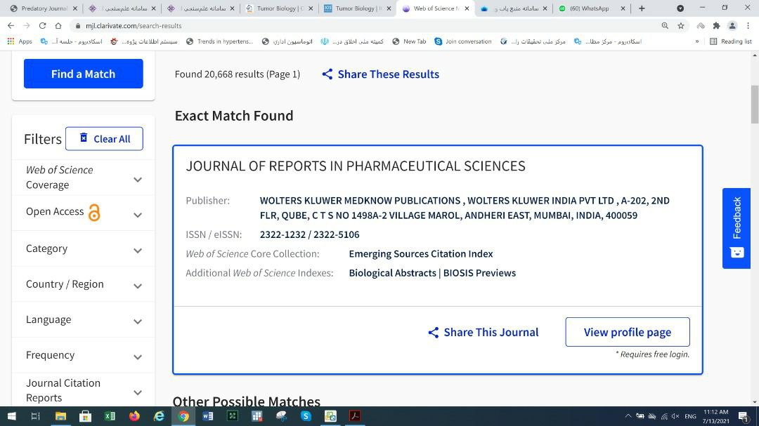Bookmark this page with the star icon

point(681,26)
